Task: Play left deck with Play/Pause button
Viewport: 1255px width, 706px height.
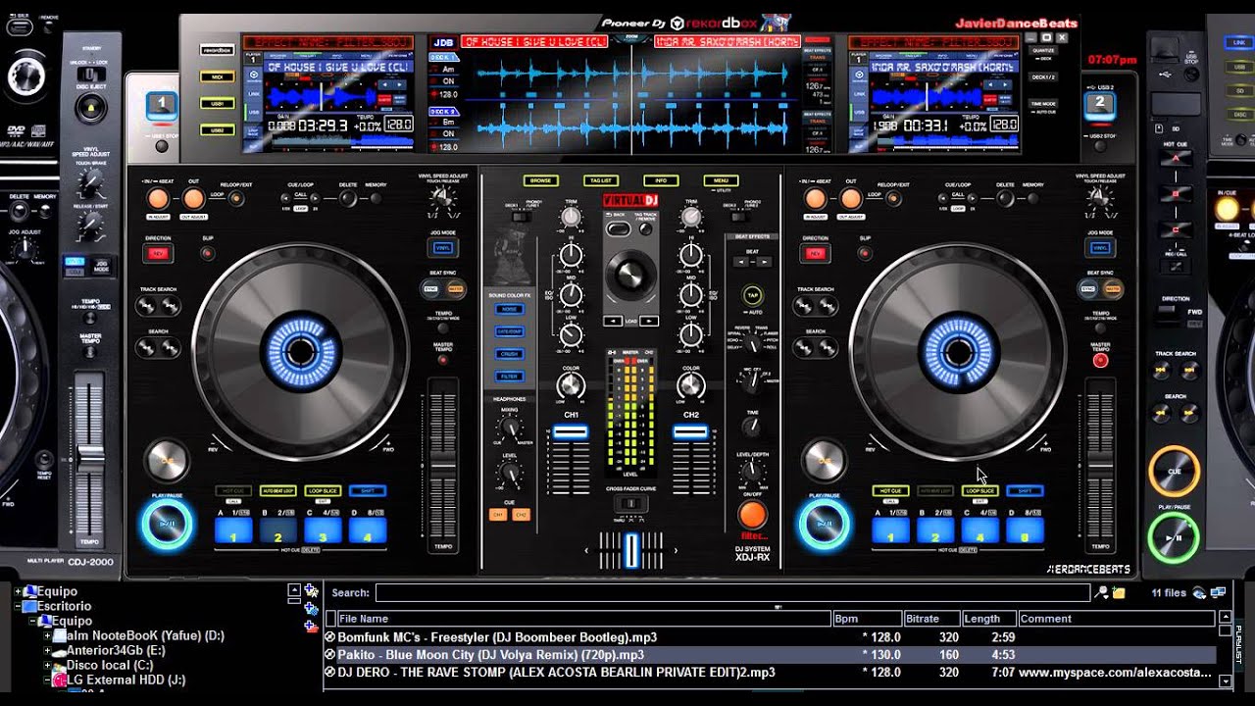Action: click(167, 524)
